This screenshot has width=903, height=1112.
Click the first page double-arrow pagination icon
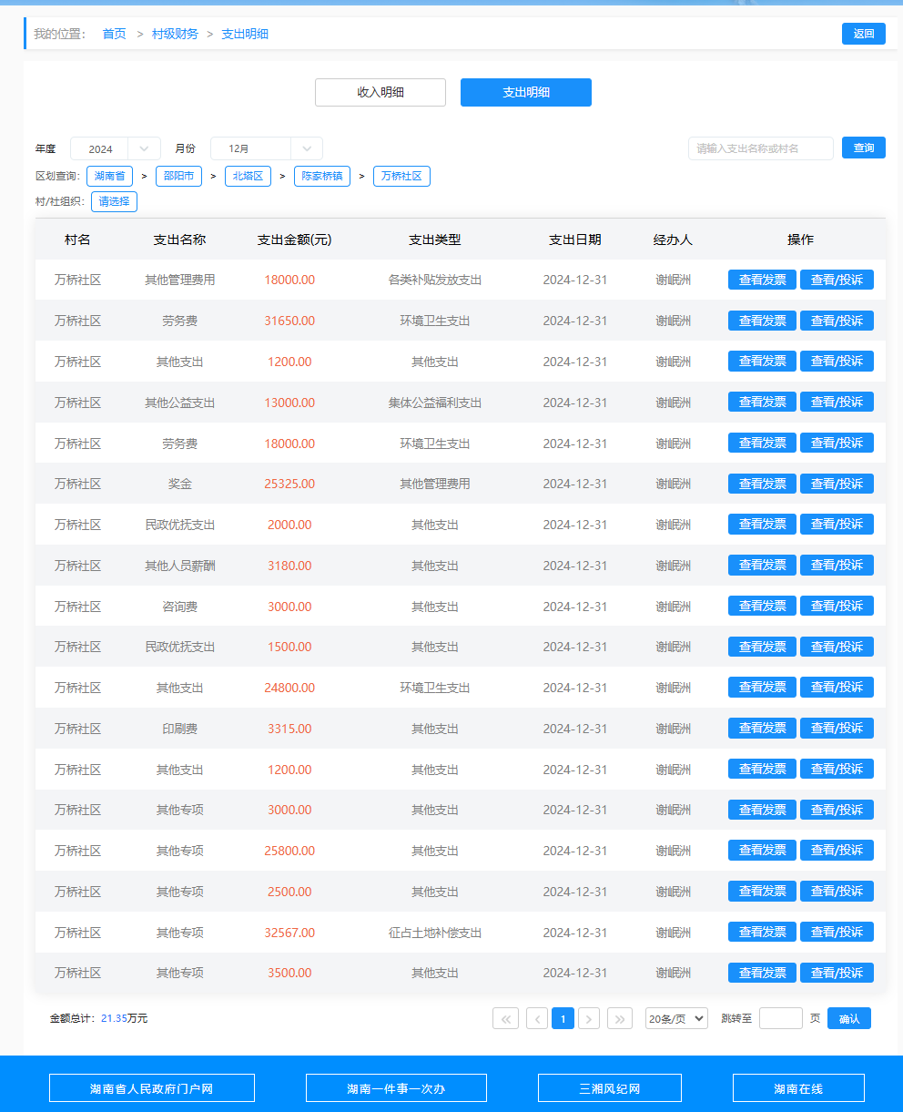click(x=505, y=1018)
